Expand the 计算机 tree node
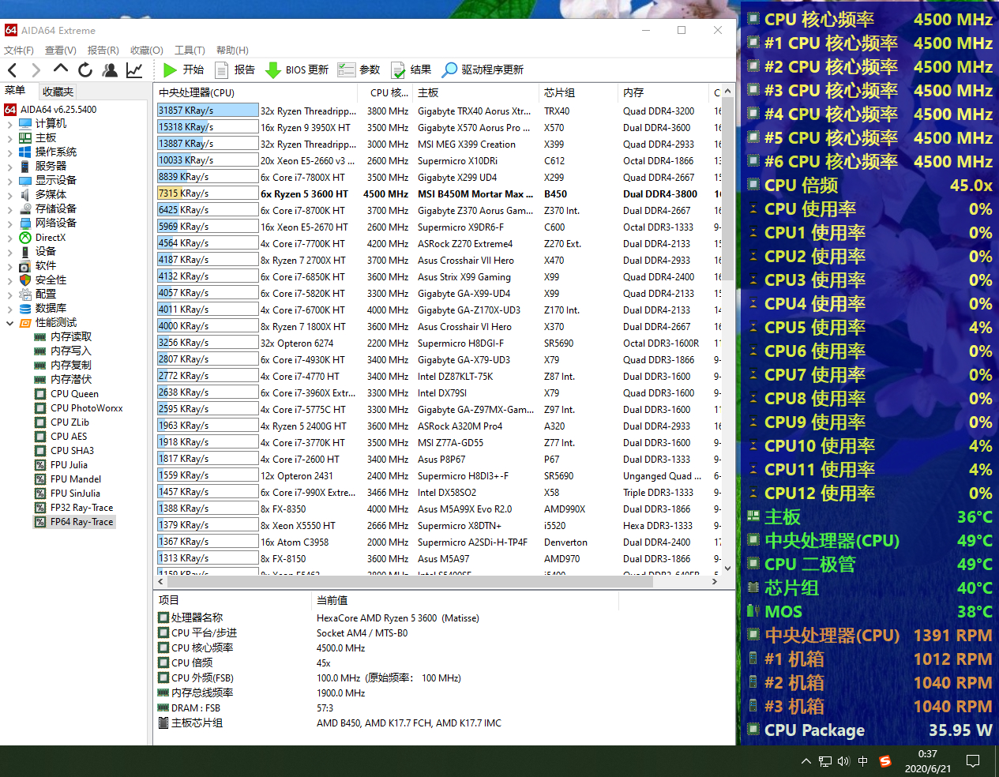The height and width of the screenshot is (777, 999). 9,124
